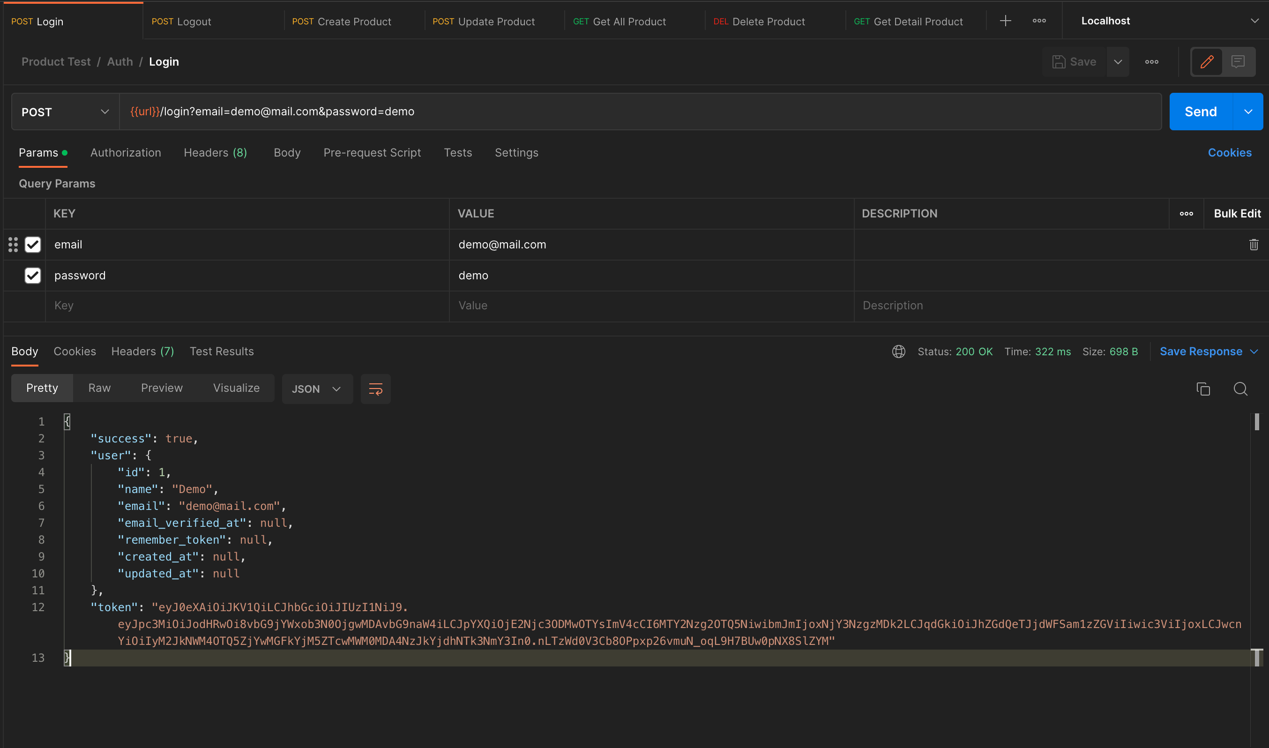The width and height of the screenshot is (1269, 748).
Task: Open the Authorization tab
Action: 126,153
